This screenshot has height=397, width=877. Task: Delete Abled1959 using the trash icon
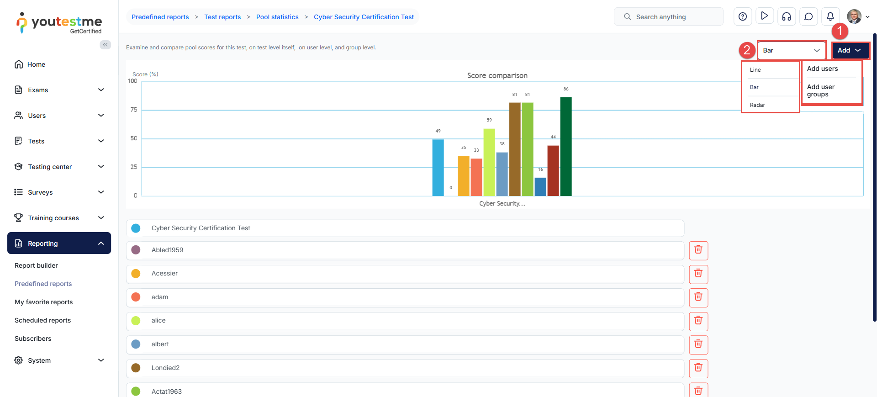coord(698,250)
